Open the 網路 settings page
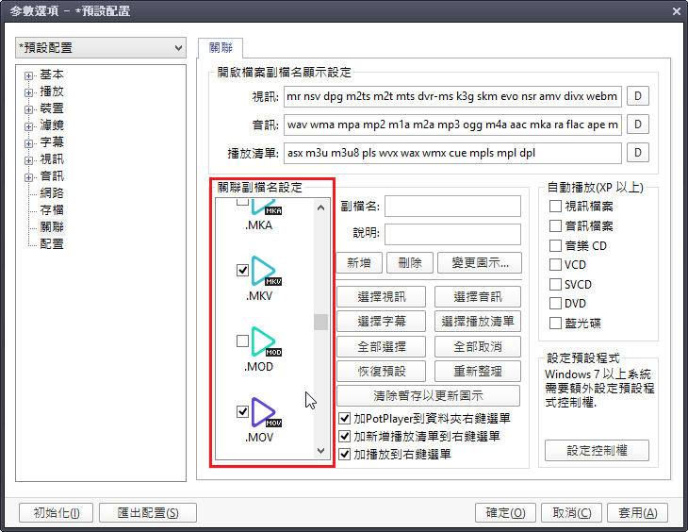This screenshot has width=688, height=532. [52, 192]
